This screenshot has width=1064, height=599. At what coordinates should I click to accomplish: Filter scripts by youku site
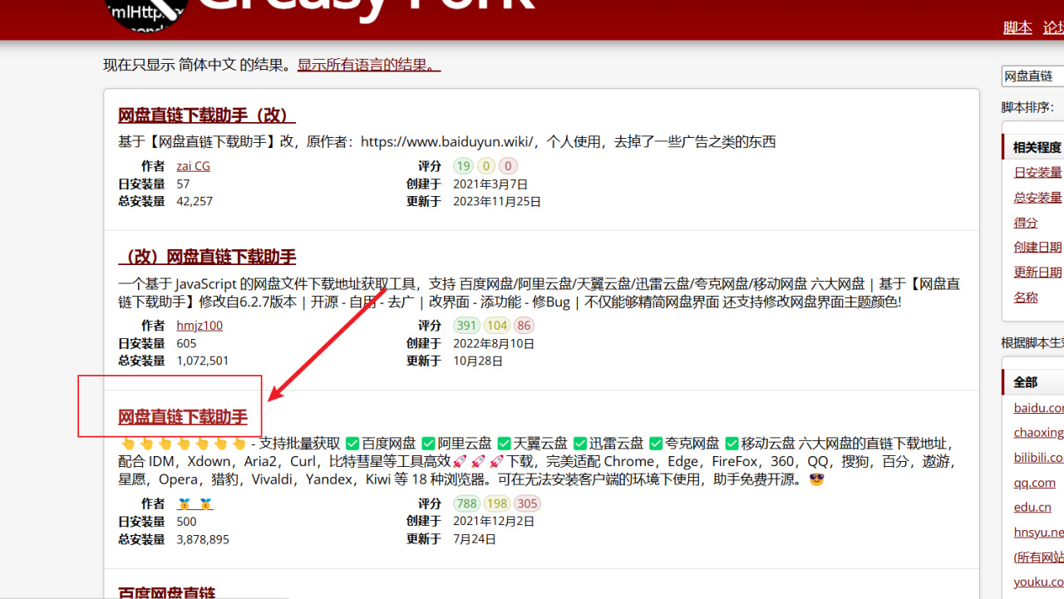[x=1038, y=582]
